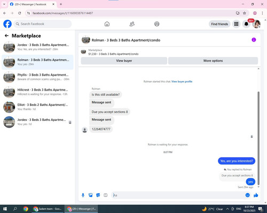Click the 'Is this still available?' message
Image resolution: width=267 pixels, height=213 pixels.
click(x=106, y=95)
